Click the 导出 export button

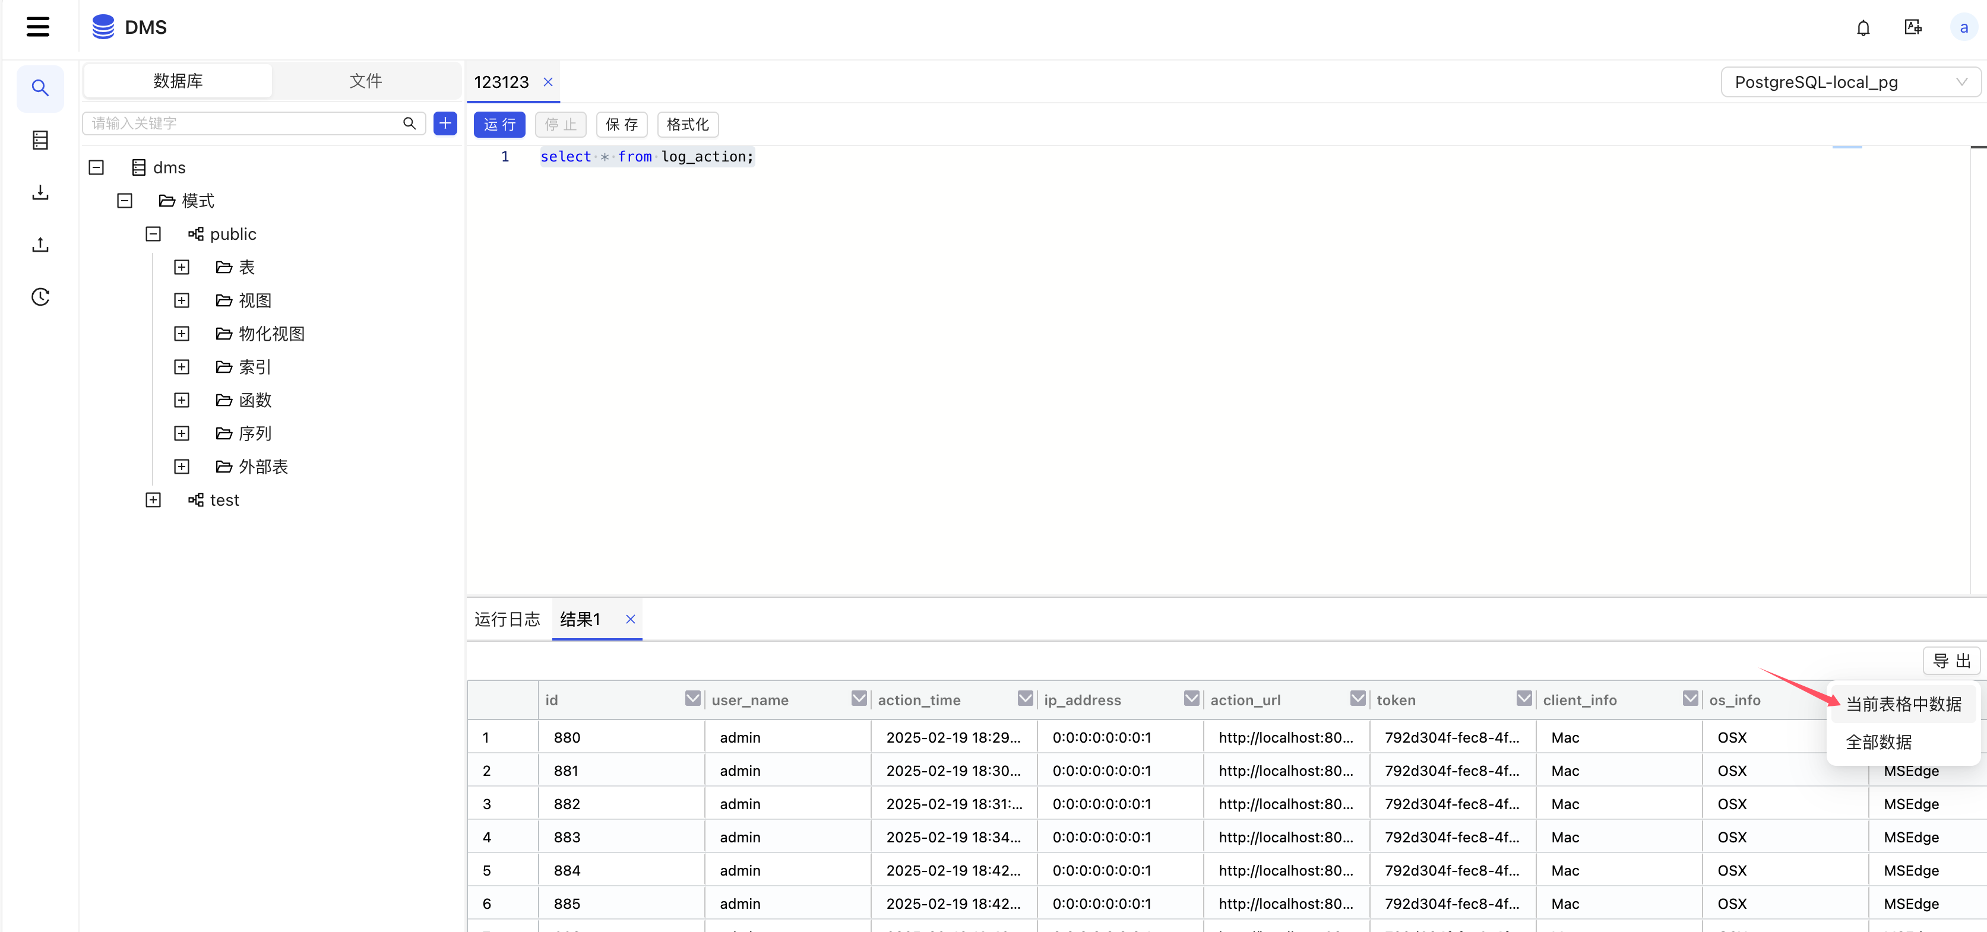click(1951, 661)
